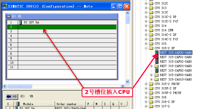Select slot 8 row in the rack
This screenshot has height=109, width=198.
coord(62,54)
